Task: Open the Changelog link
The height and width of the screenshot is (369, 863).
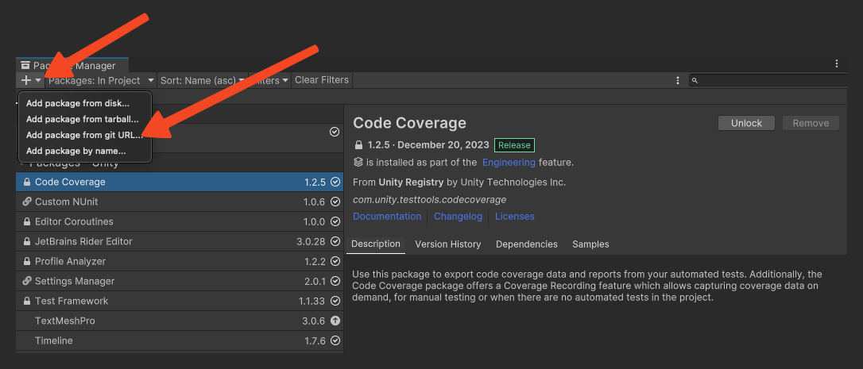Action: [458, 217]
